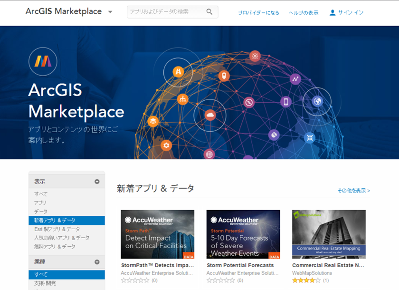Select the アプリ filter option
Viewport: 399px width, 290px height.
pos(40,203)
